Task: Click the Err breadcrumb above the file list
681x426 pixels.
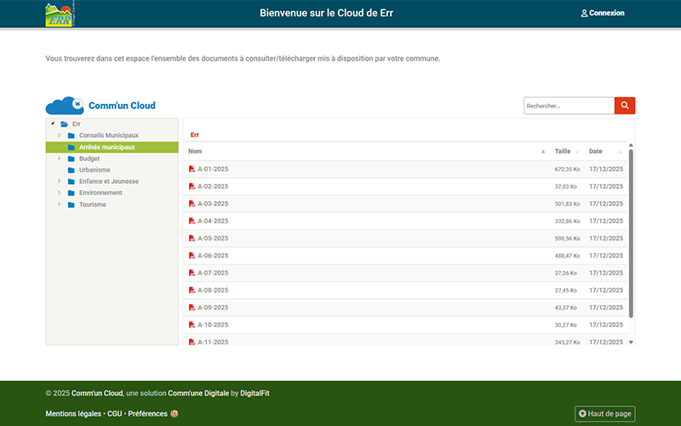Action: point(195,135)
